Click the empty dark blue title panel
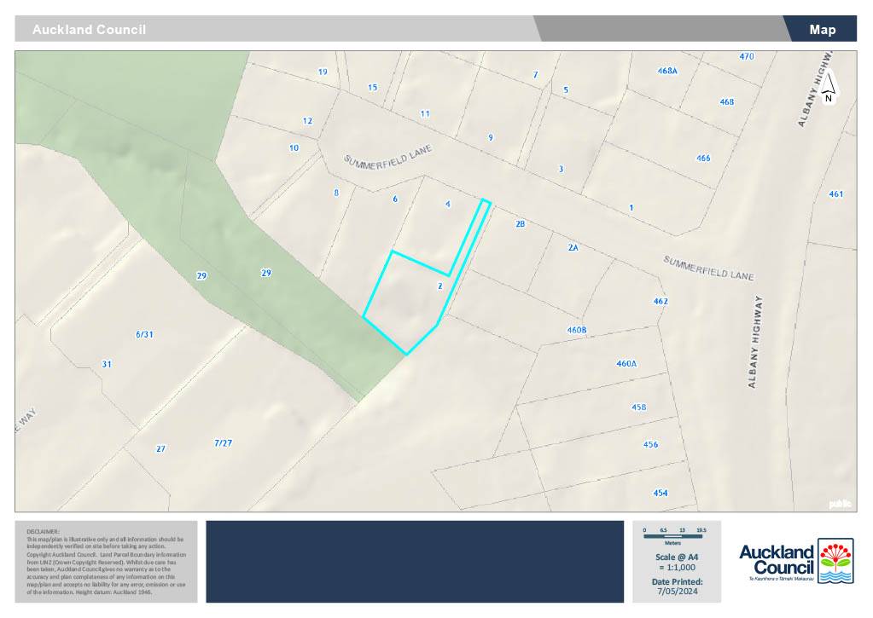 (415, 561)
